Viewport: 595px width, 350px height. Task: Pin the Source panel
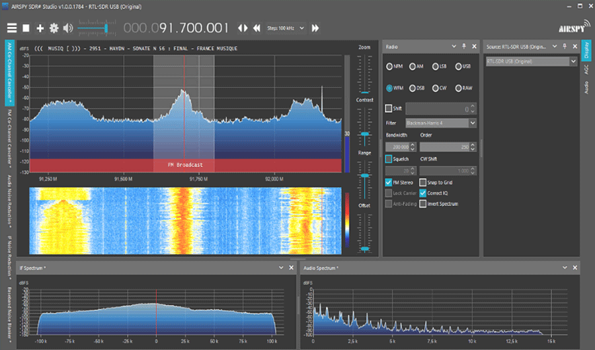pos(565,46)
